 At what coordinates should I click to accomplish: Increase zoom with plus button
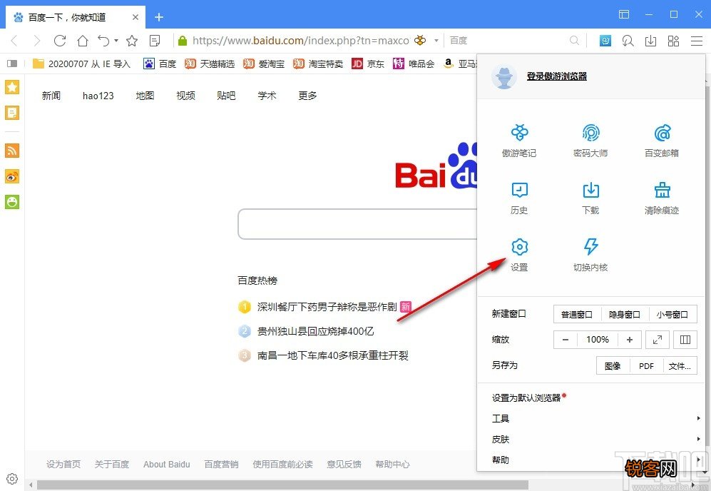630,340
